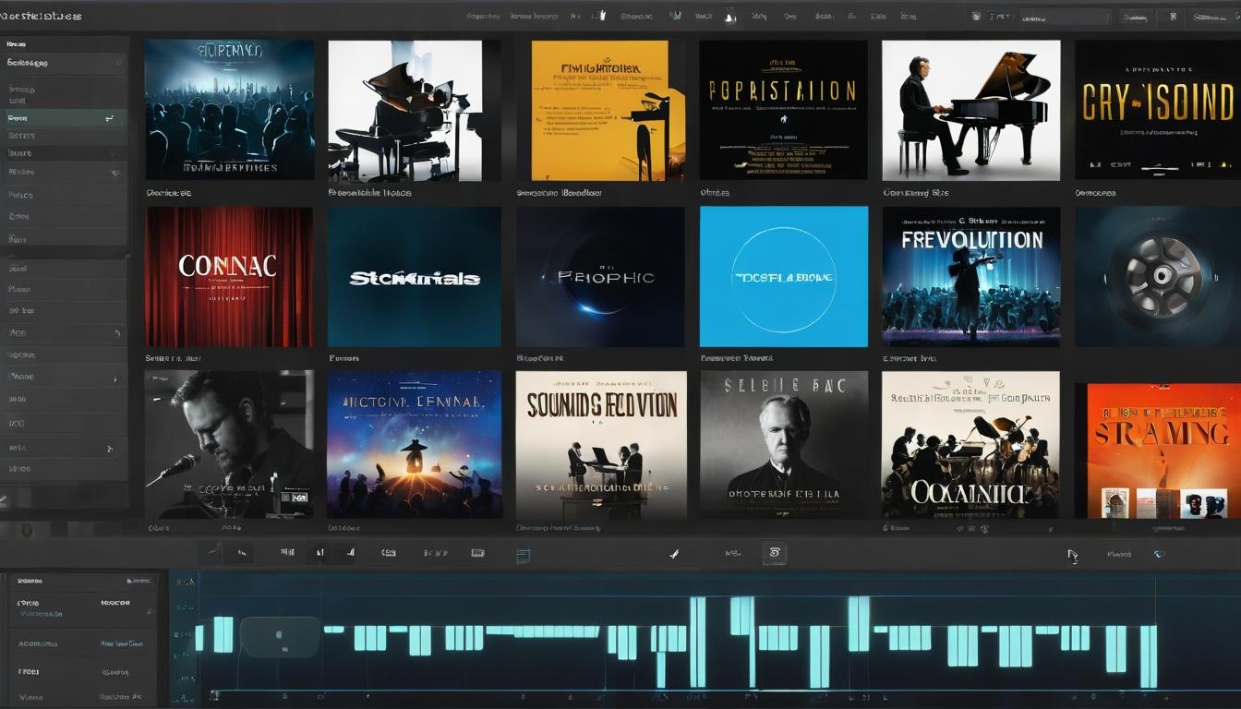Screen dimensions: 1241x709
Task: Select the dark glowing sphere album cover
Action: [x=600, y=277]
